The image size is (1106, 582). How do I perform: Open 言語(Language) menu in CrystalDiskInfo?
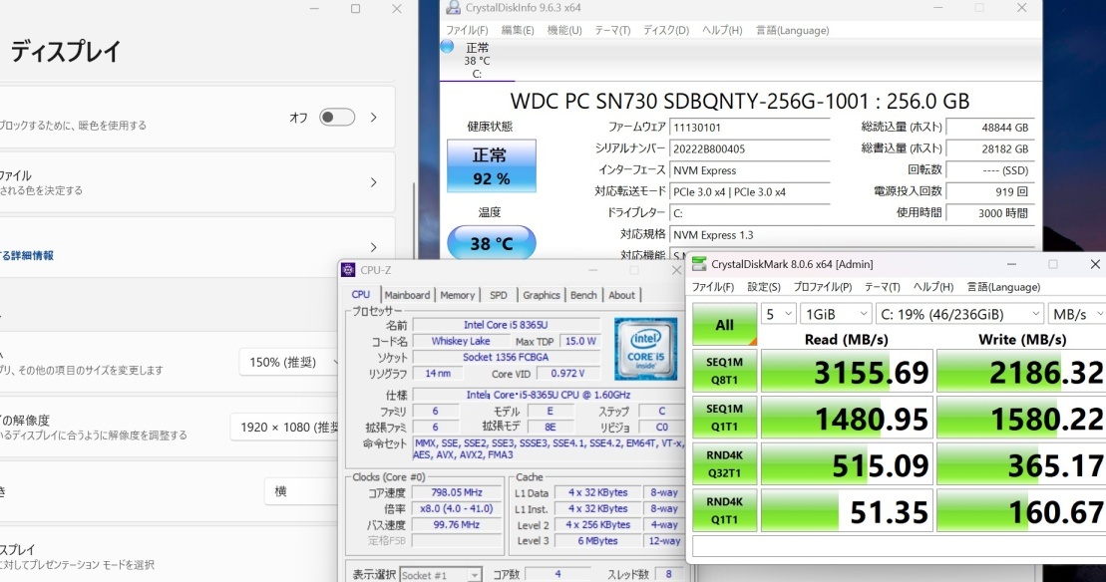click(792, 30)
